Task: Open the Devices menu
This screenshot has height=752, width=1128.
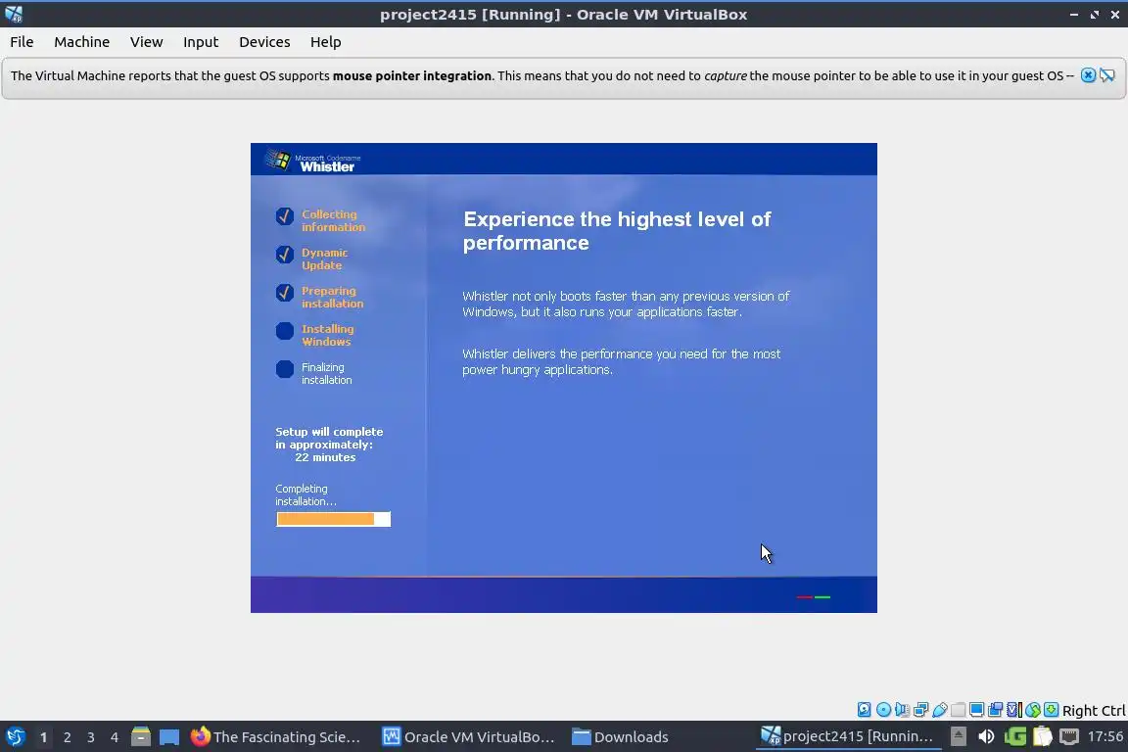Action: coord(264,42)
